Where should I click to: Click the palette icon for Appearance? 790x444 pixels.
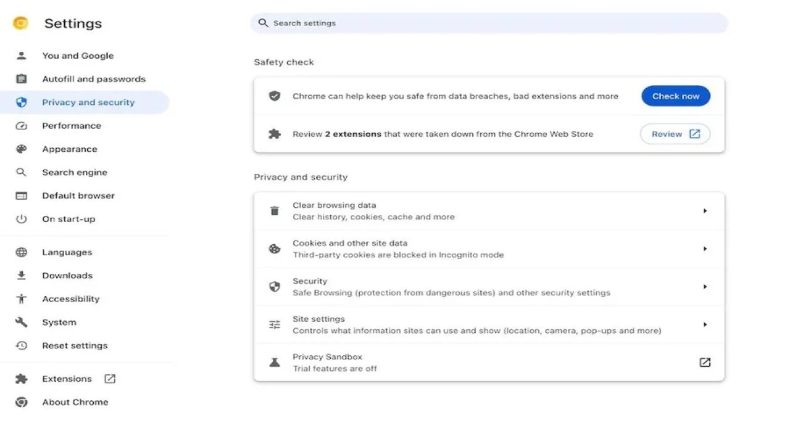(22, 149)
